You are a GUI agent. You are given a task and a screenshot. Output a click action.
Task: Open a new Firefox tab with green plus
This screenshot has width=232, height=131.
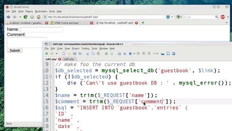click(x=143, y=23)
